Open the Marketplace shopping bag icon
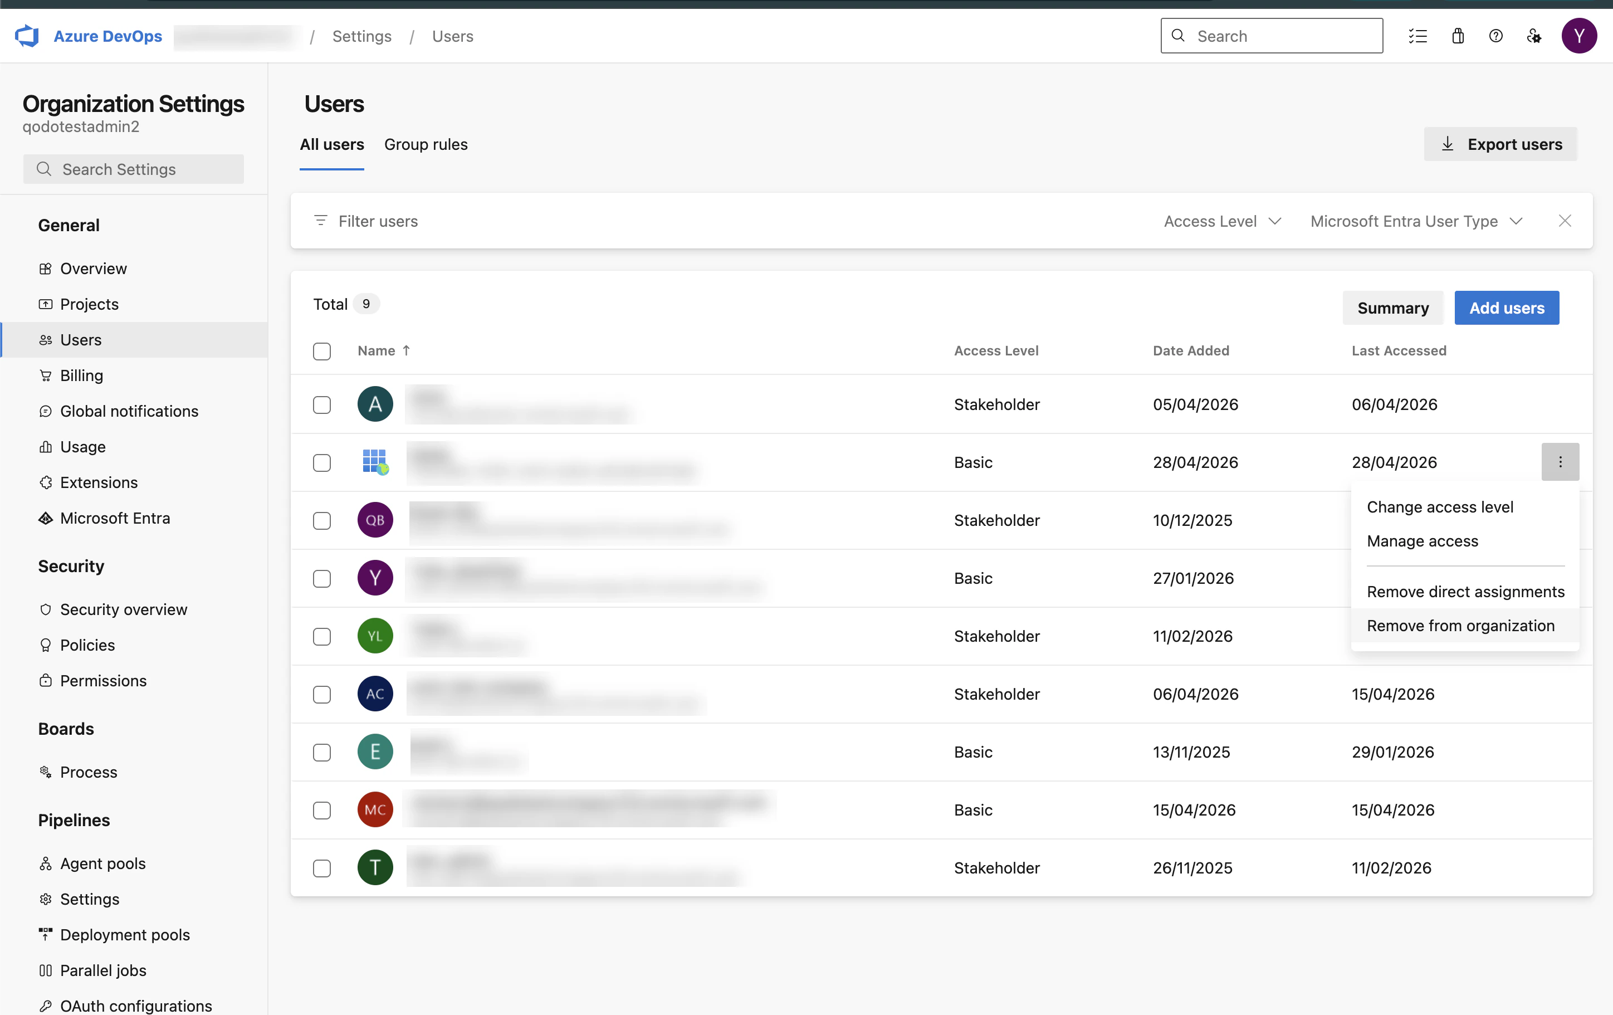The width and height of the screenshot is (1613, 1015). click(x=1458, y=36)
